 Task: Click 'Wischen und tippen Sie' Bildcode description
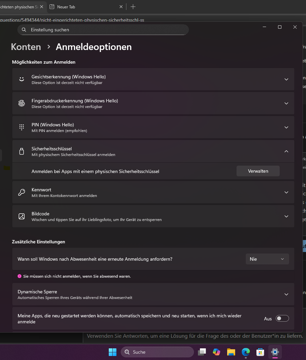pyautogui.click(x=96, y=220)
